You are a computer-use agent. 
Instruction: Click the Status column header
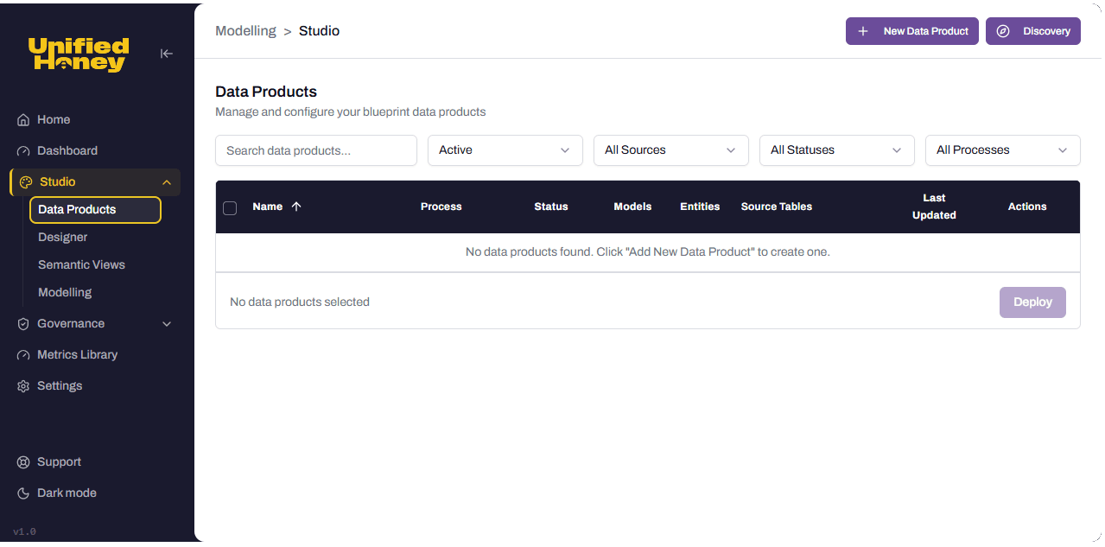point(551,207)
